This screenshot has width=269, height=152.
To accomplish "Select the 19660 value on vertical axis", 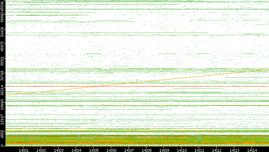I will (x=2, y=105).
